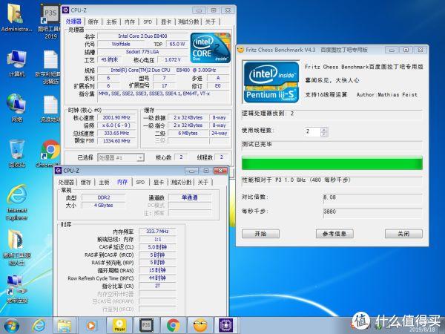Click the 1.072 V core voltage value

tap(173, 59)
